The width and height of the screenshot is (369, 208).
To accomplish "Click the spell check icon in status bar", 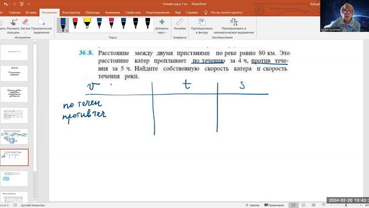I will 15,205.
